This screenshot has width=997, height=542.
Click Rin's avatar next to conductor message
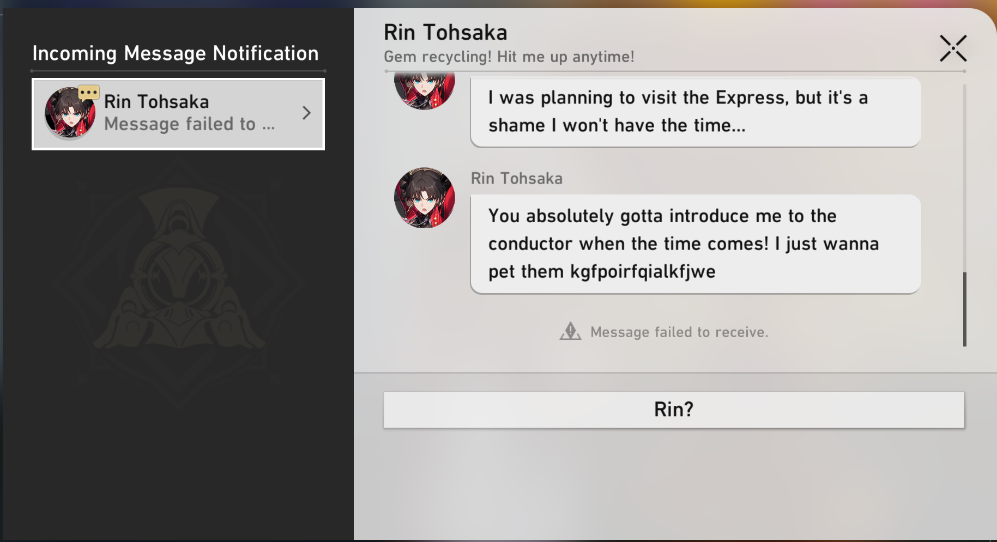tap(425, 198)
